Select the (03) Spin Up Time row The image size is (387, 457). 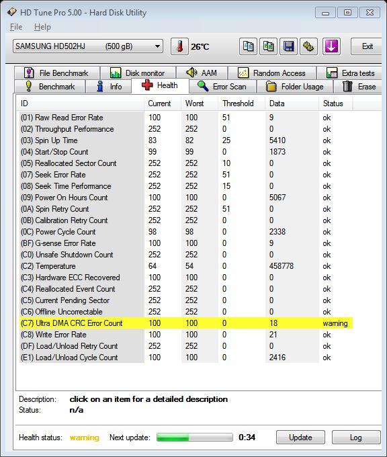[186, 140]
